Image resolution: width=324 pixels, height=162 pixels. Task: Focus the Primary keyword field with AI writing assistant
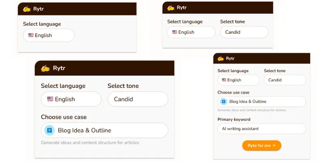[262, 129]
